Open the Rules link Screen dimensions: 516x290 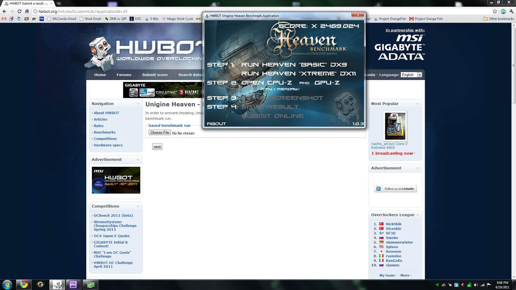(x=99, y=126)
